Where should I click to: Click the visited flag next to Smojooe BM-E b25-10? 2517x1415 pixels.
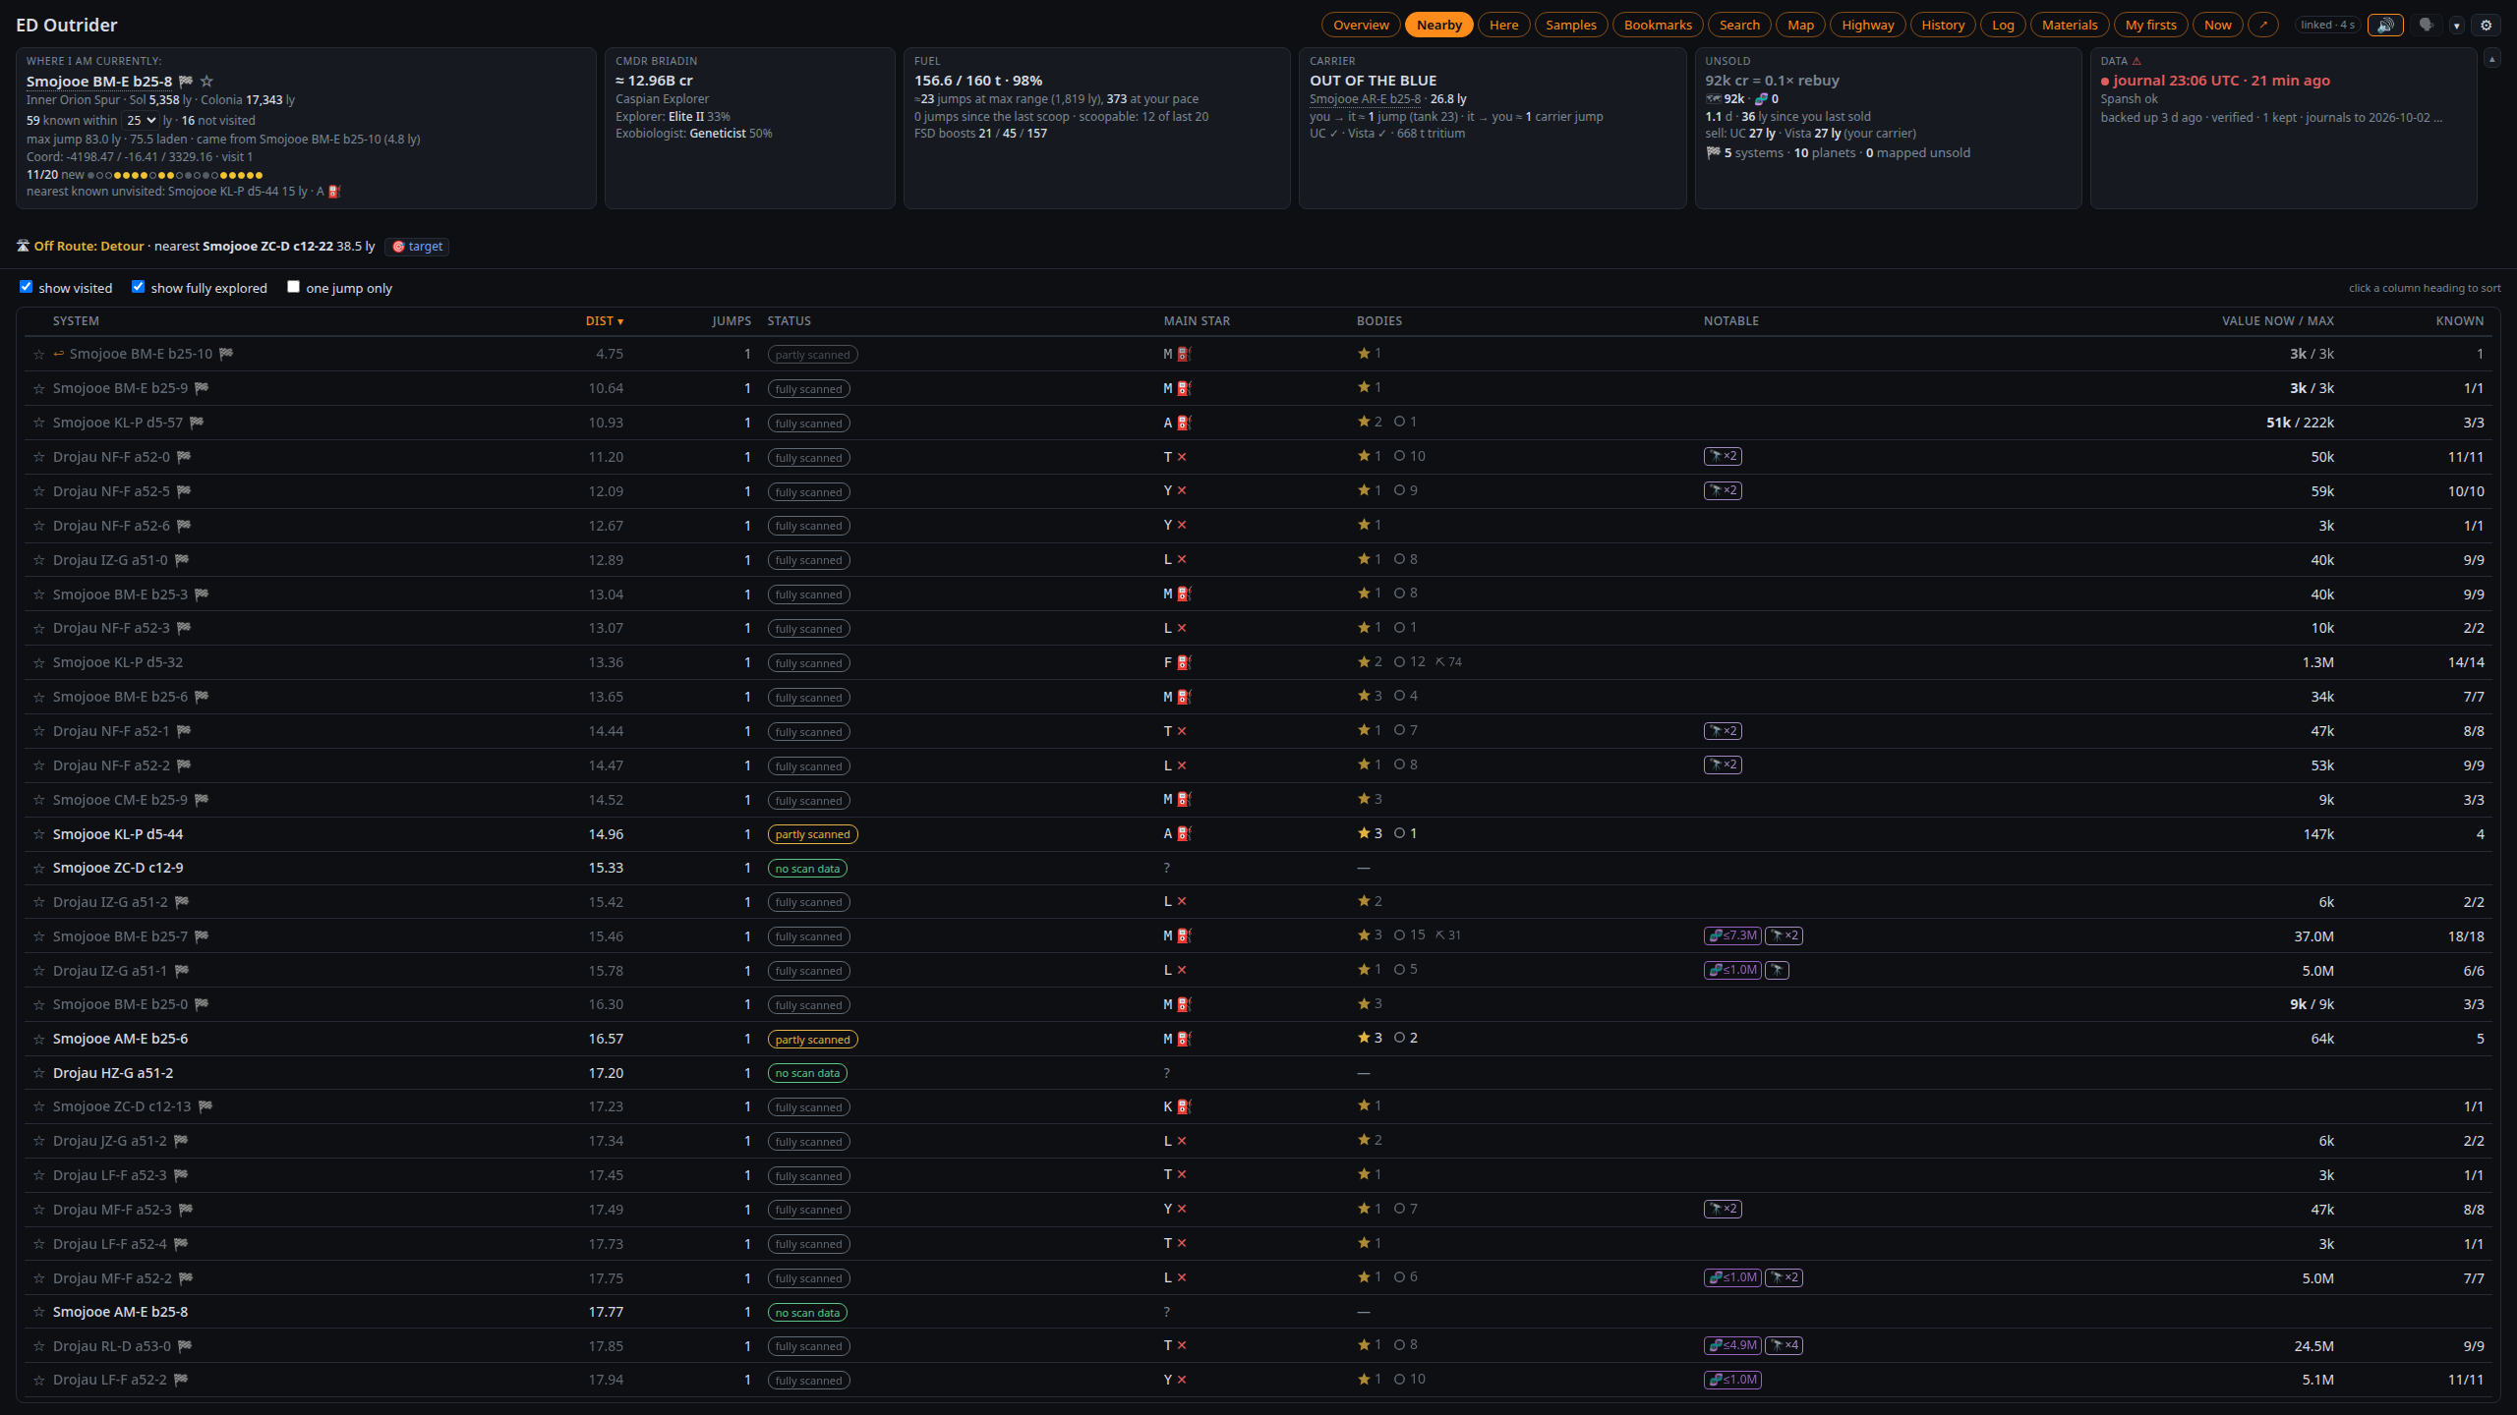pos(226,354)
